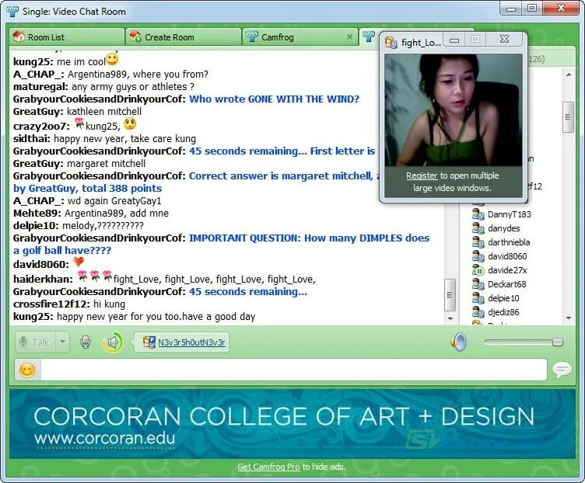The width and height of the screenshot is (585, 483).
Task: Open the Corcoran College ad banner
Action: [x=292, y=424]
